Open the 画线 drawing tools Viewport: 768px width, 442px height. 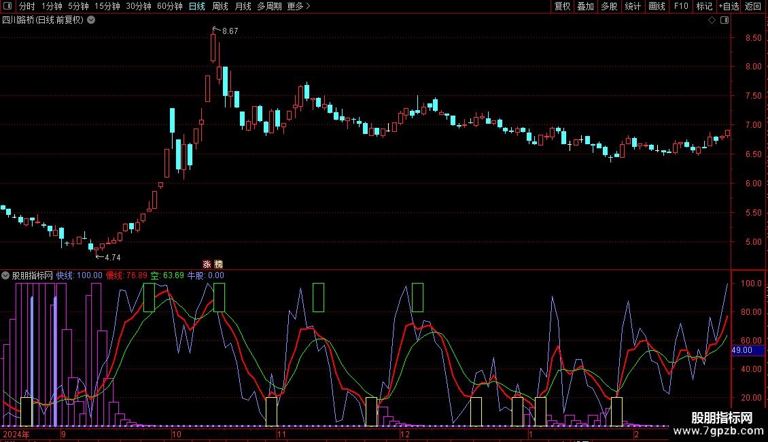(x=657, y=7)
